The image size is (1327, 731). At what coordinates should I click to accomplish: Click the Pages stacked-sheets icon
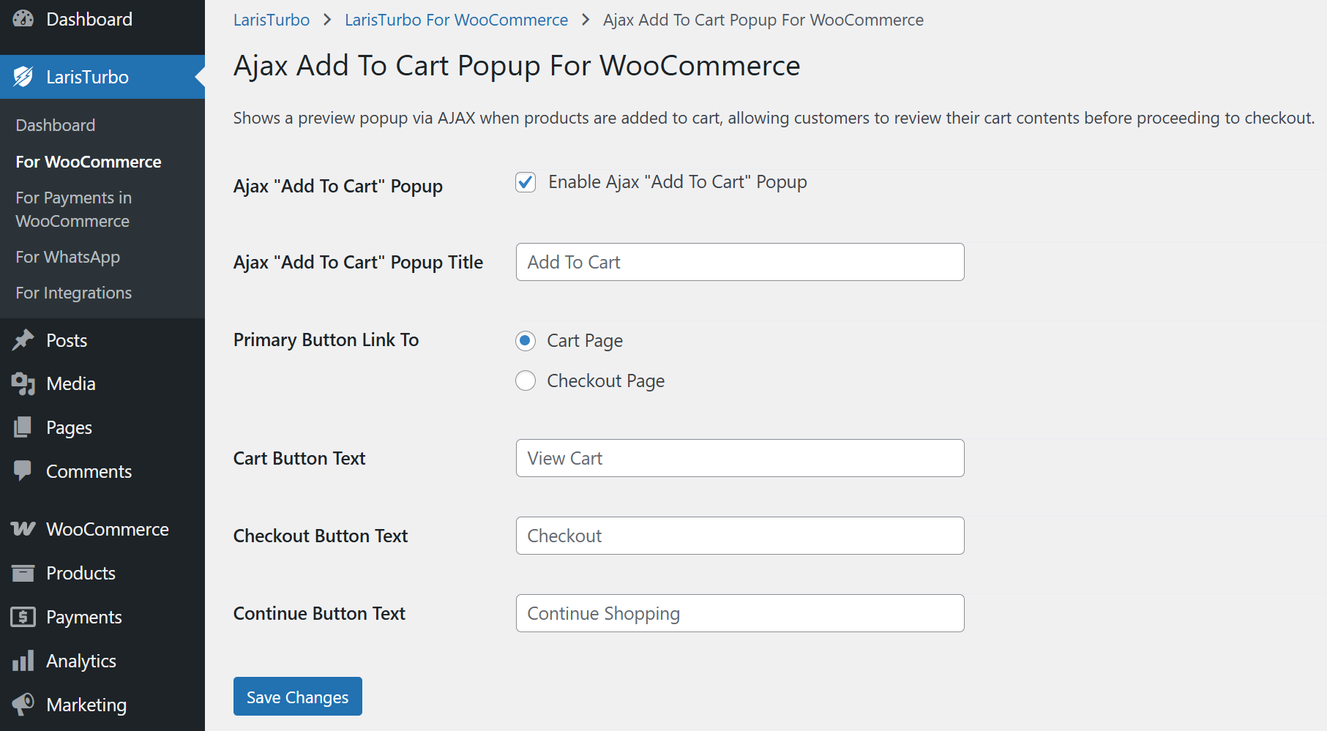coord(23,427)
